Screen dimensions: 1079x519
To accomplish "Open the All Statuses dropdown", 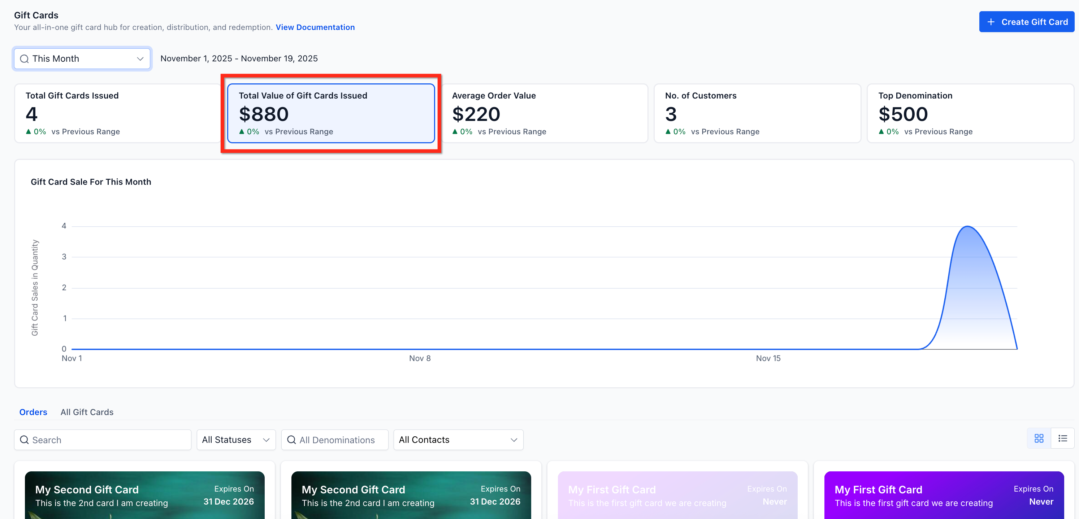I will click(236, 440).
